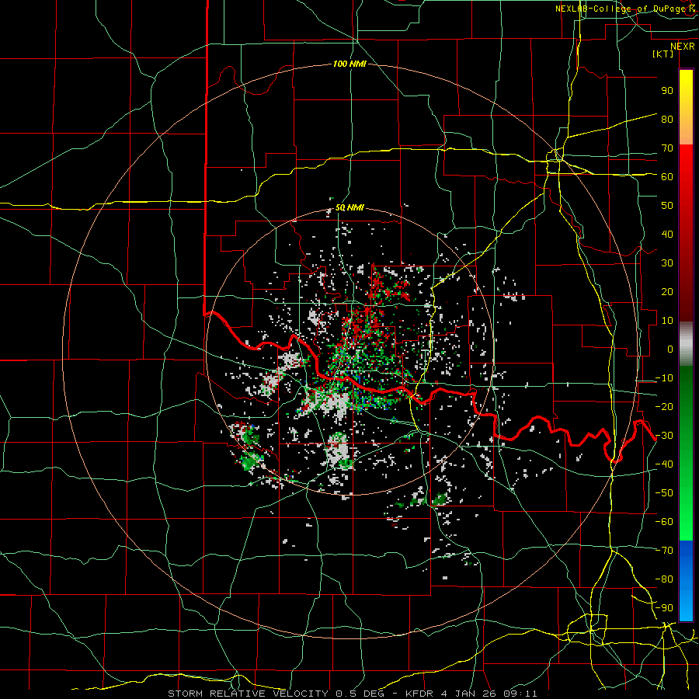The image size is (699, 699).
Task: Click the "0" value on the scale
Action: coord(670,349)
